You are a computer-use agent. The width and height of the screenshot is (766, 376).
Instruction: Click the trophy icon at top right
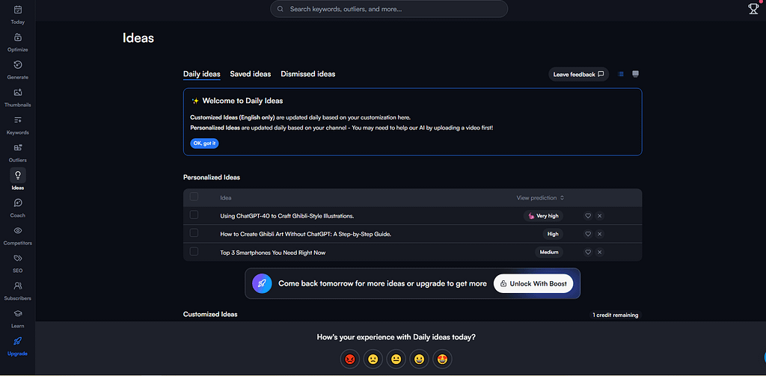click(753, 9)
